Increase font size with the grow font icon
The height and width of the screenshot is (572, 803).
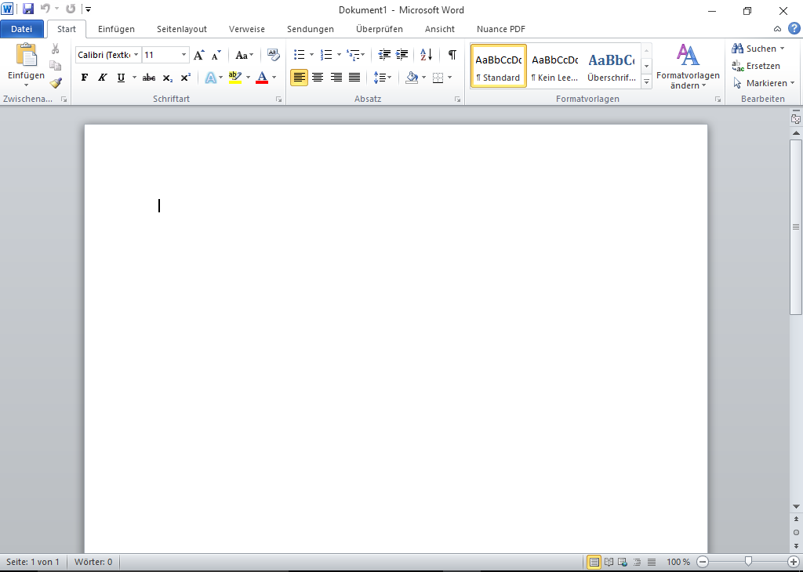tap(199, 55)
